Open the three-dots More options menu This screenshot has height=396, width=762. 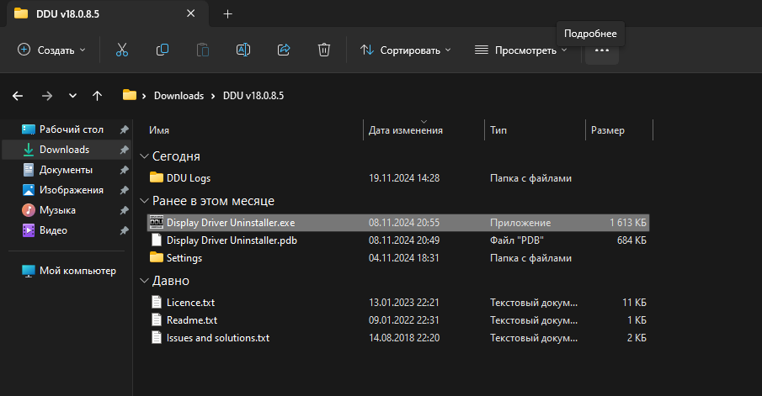point(601,50)
